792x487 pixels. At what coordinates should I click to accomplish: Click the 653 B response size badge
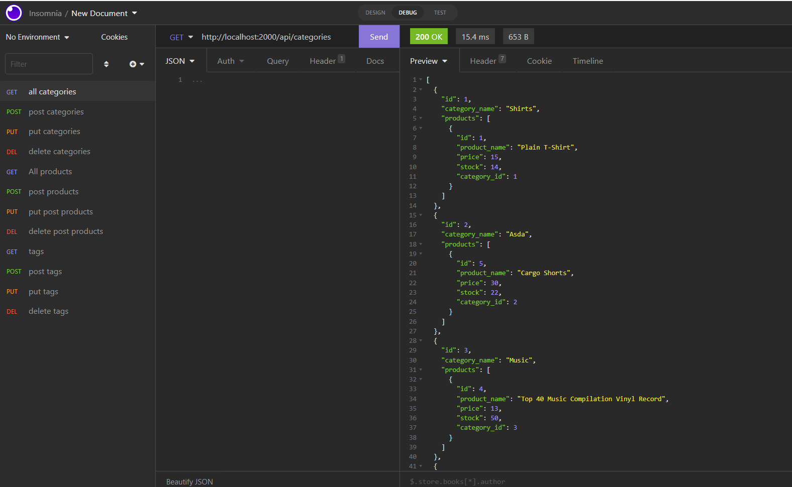pos(518,37)
